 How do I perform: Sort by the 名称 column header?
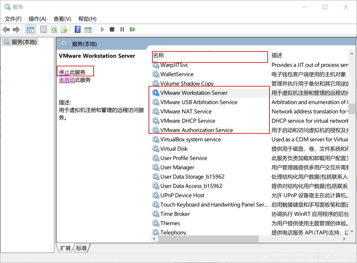click(210, 55)
